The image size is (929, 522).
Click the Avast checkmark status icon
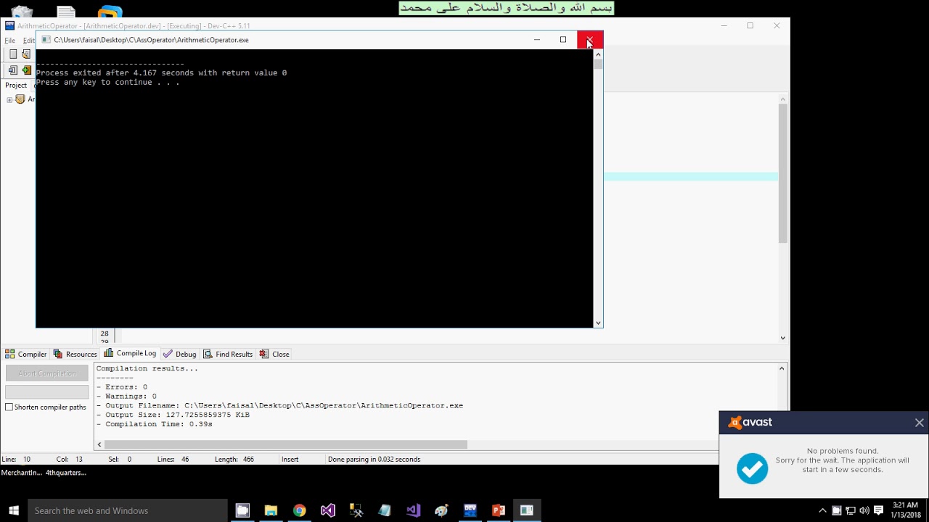pos(752,468)
